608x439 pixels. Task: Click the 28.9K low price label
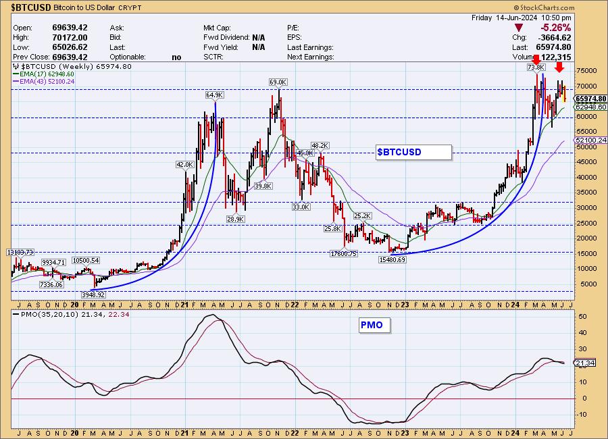(x=235, y=219)
